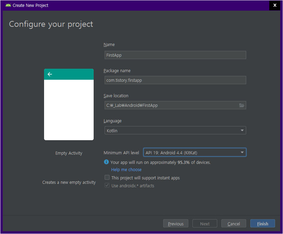Enable instant apps support checkbox
This screenshot has width=283, height=234.
[107, 177]
